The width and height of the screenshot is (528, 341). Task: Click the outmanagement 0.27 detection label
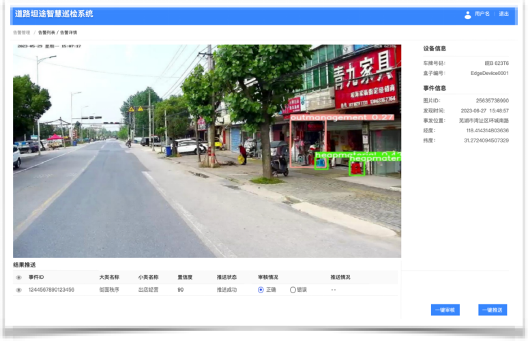click(x=342, y=117)
